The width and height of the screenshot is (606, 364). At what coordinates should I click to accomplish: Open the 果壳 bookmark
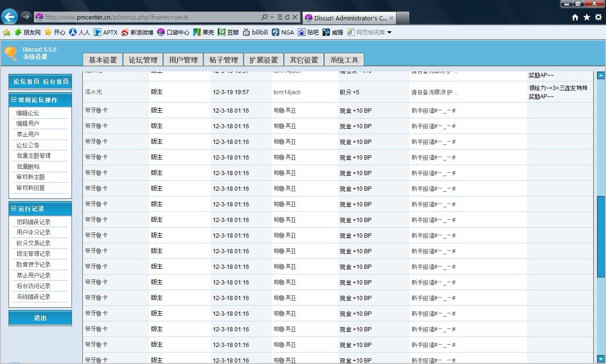pos(204,32)
